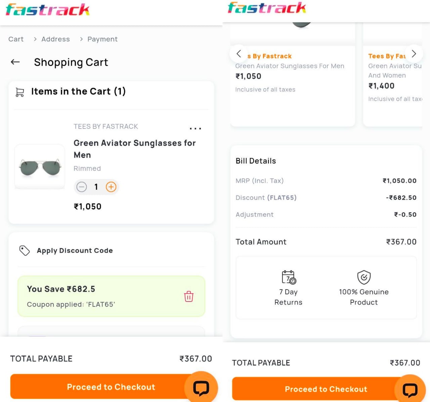
Task: Click the cart icon next to Items in the Cart
Action: click(x=20, y=91)
